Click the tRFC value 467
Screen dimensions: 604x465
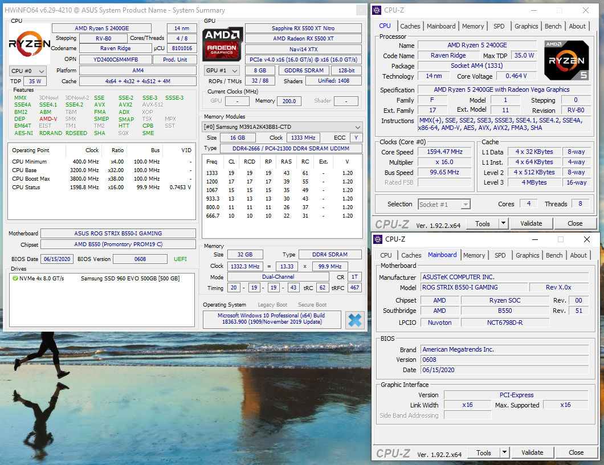pos(354,287)
